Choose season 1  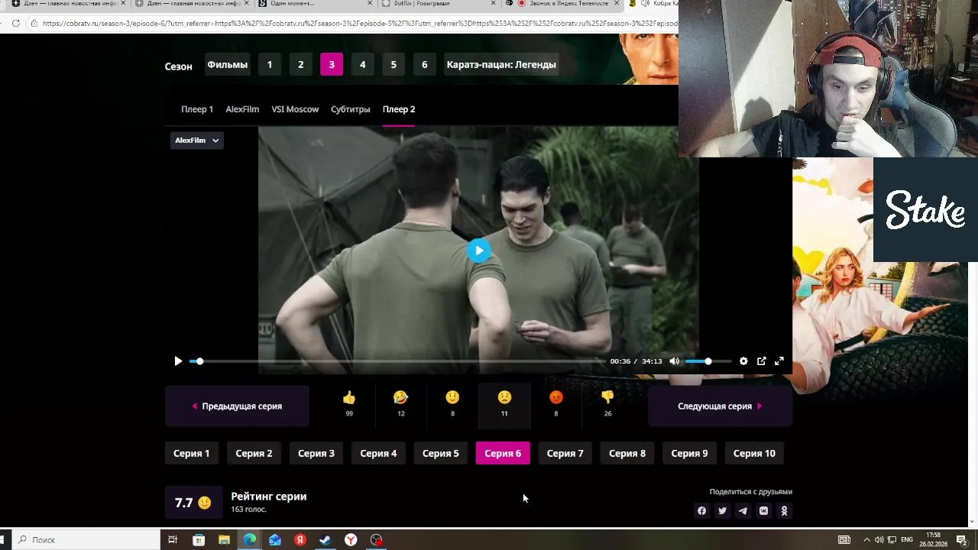tap(269, 65)
